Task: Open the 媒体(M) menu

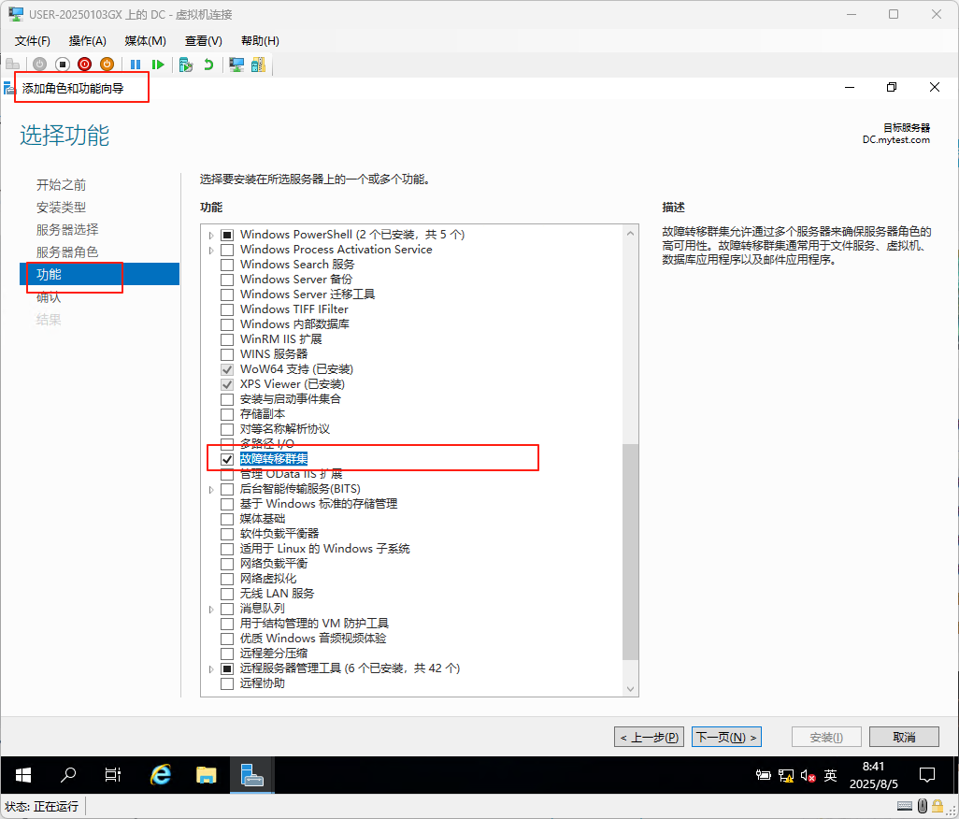Action: point(146,40)
